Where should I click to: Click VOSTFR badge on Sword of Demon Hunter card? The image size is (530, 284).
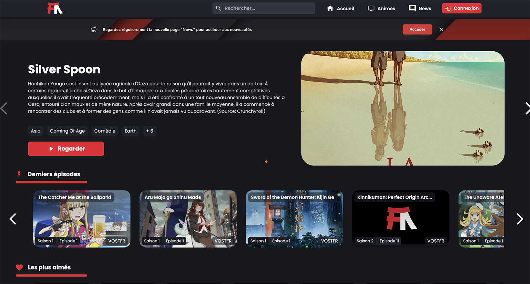(x=330, y=241)
